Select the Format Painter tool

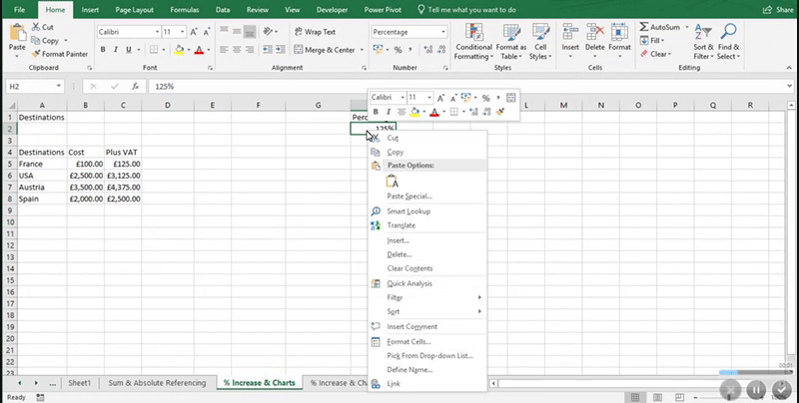click(63, 54)
